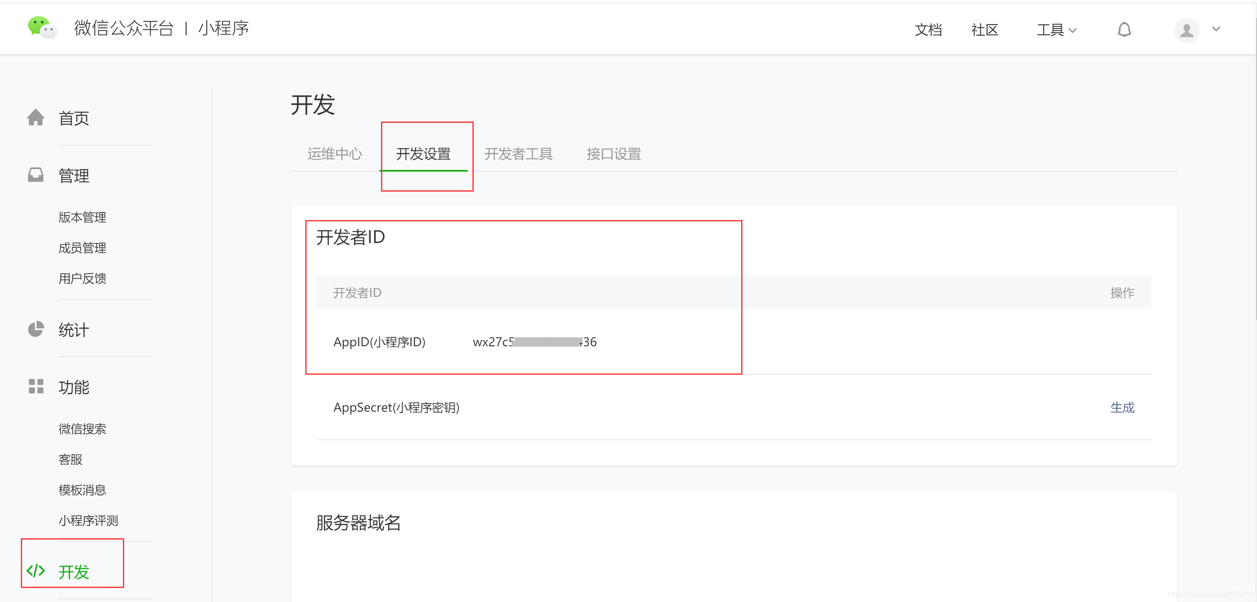This screenshot has width=1257, height=602.
Task: Select 管理 section in sidebar
Action: 74,175
